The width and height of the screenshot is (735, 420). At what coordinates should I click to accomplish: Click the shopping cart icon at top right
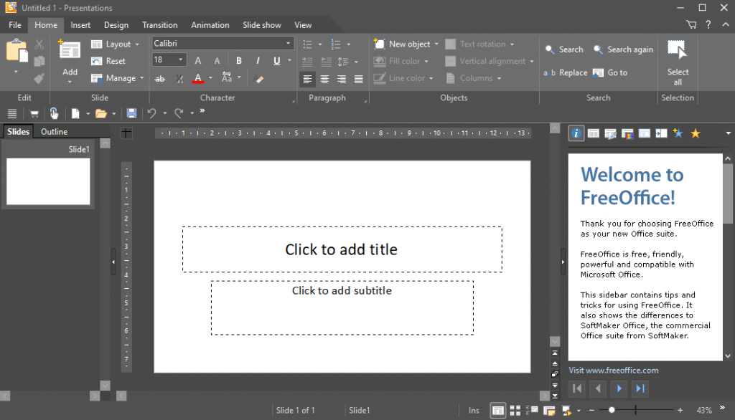point(691,25)
